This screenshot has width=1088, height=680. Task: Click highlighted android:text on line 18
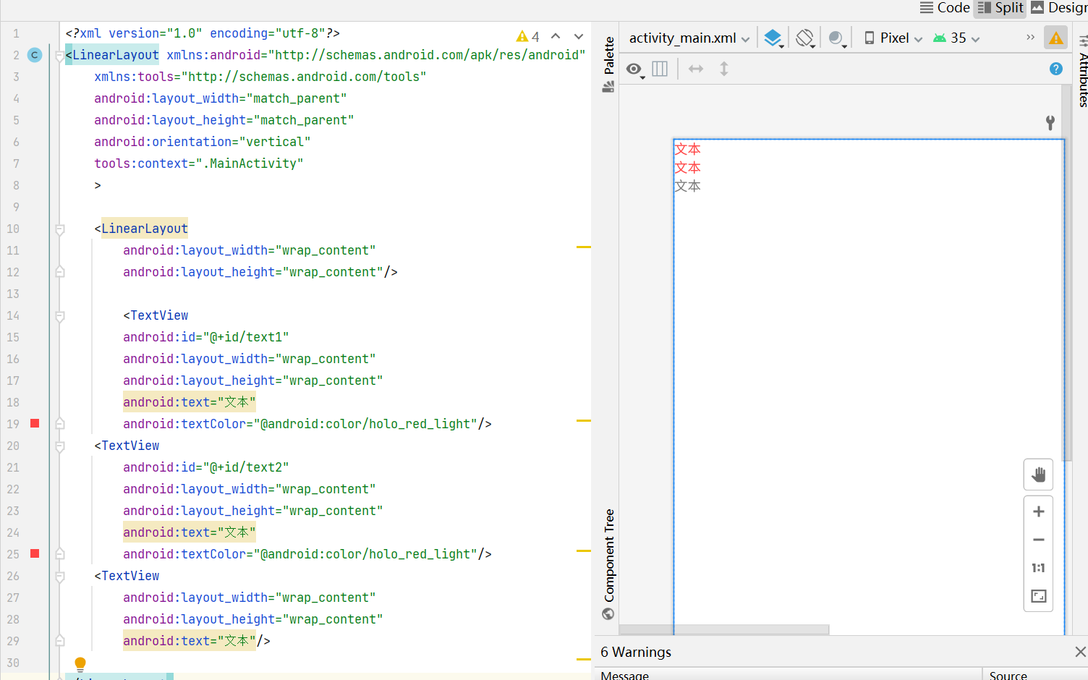coord(190,402)
